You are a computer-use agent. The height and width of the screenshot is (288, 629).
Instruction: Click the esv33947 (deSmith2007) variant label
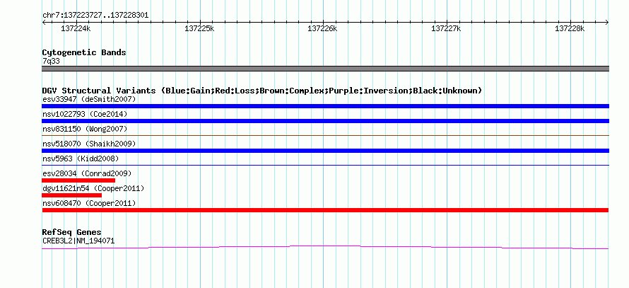(x=89, y=99)
